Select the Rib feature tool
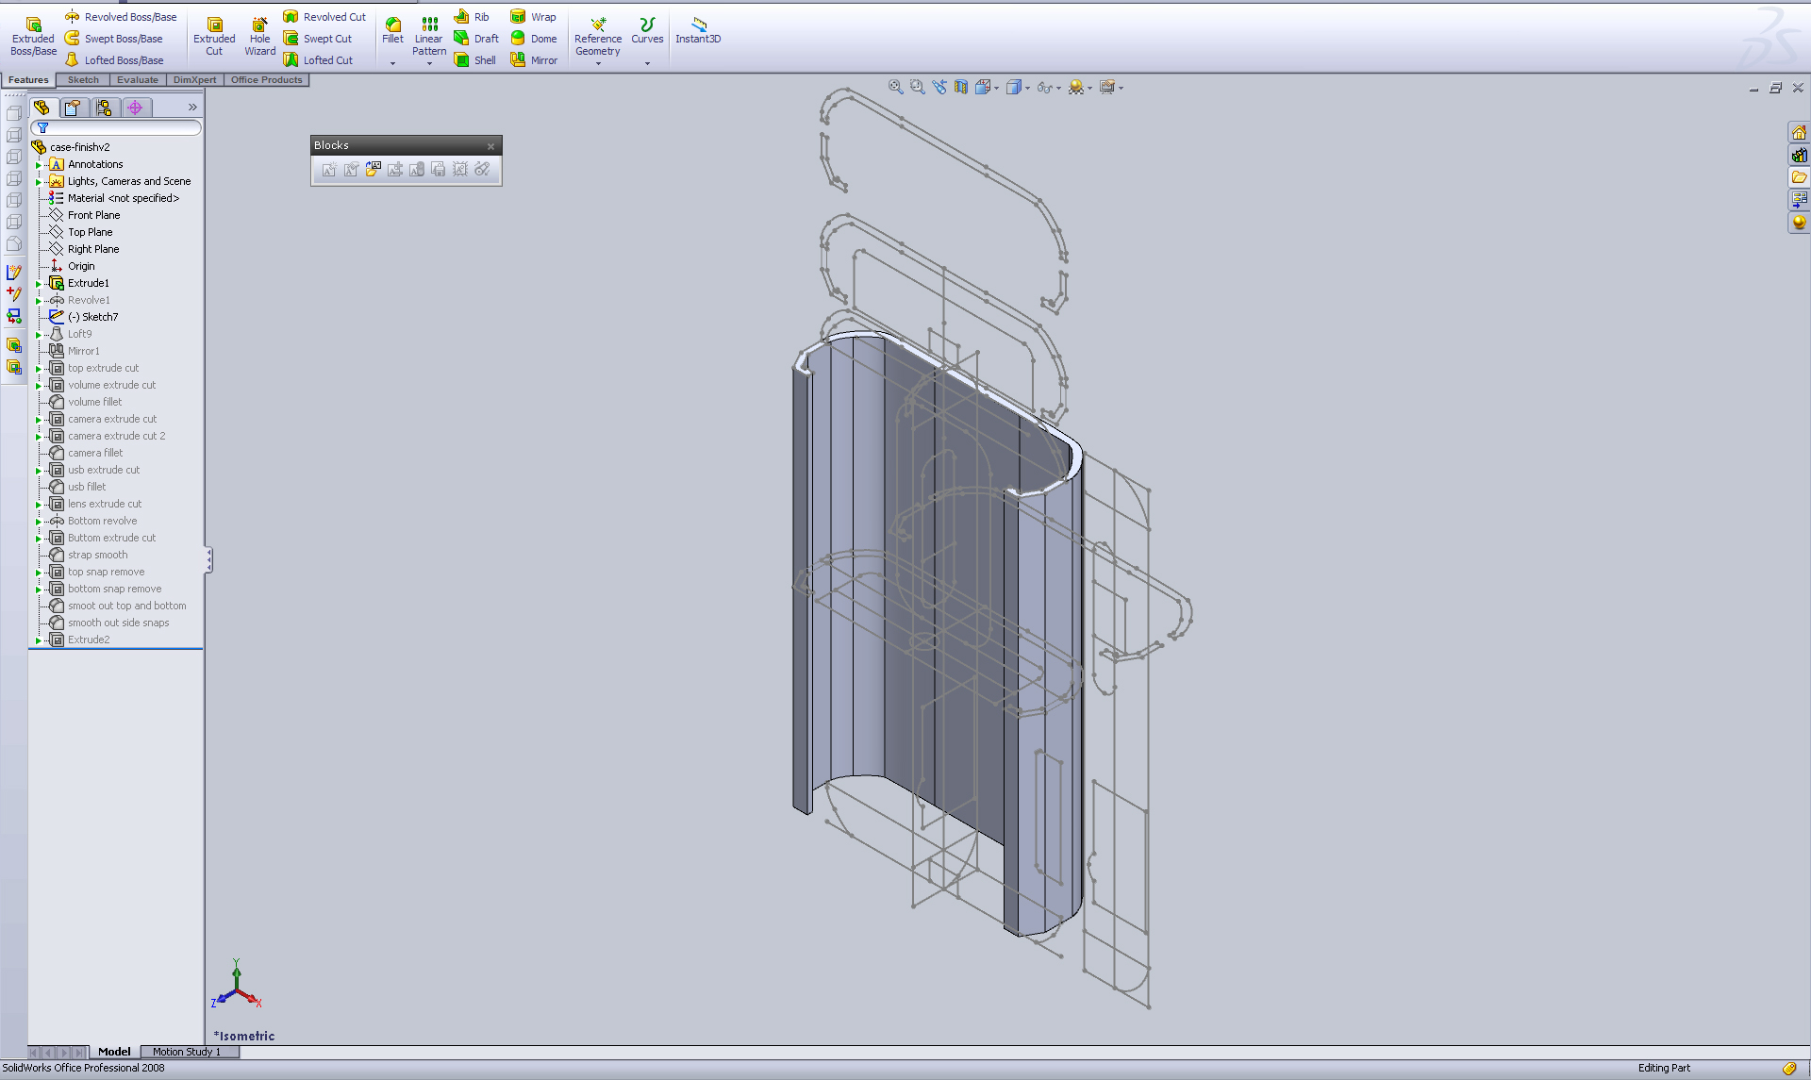This screenshot has width=1811, height=1080. (472, 16)
